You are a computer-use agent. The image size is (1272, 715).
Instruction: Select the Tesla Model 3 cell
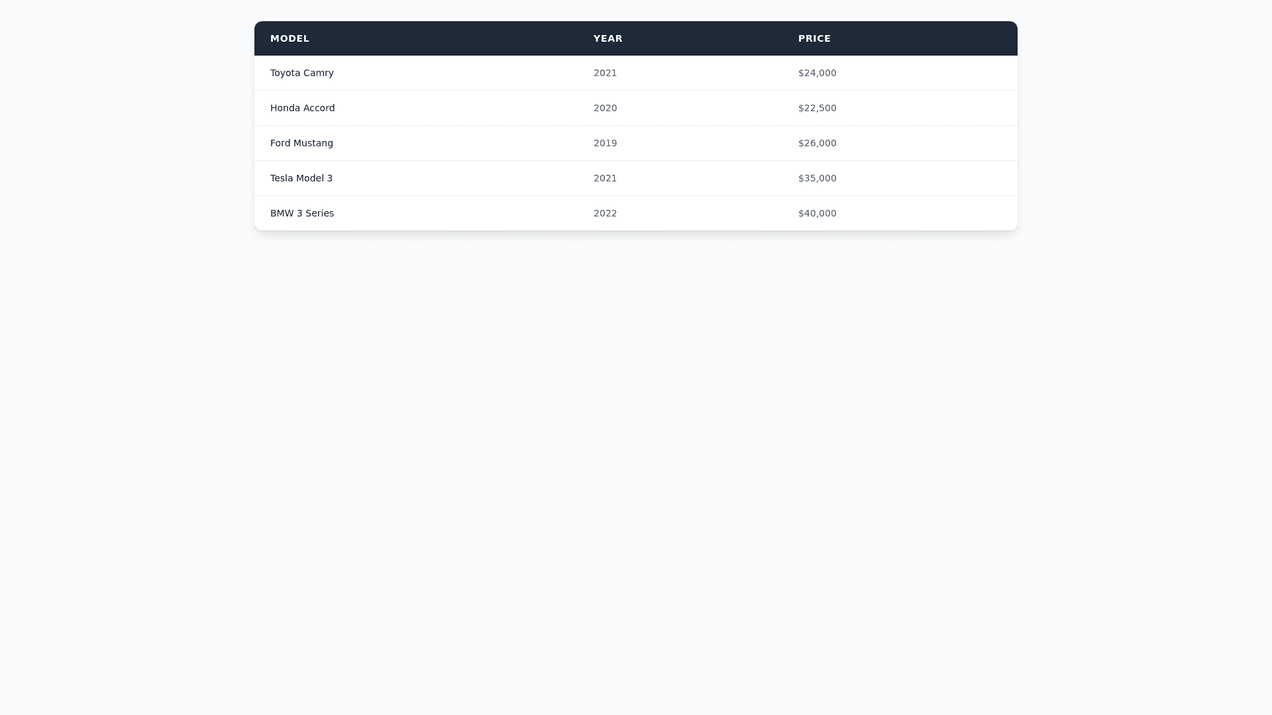click(x=301, y=178)
